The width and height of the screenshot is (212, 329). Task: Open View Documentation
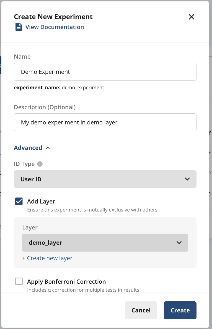pyautogui.click(x=55, y=27)
